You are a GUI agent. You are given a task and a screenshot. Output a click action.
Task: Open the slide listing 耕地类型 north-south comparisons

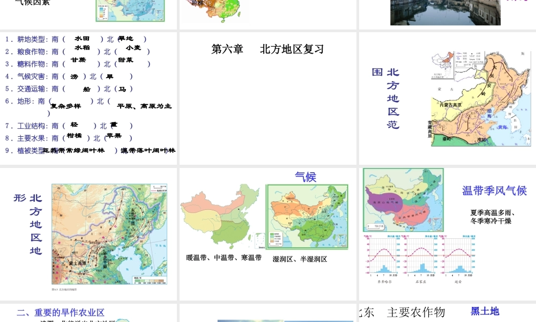click(88, 98)
